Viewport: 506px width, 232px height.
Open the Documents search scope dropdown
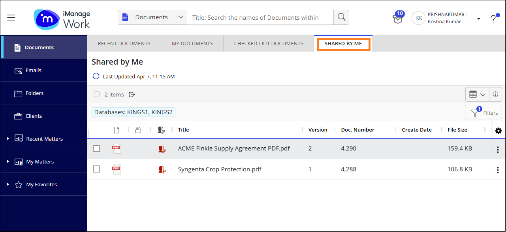point(152,17)
